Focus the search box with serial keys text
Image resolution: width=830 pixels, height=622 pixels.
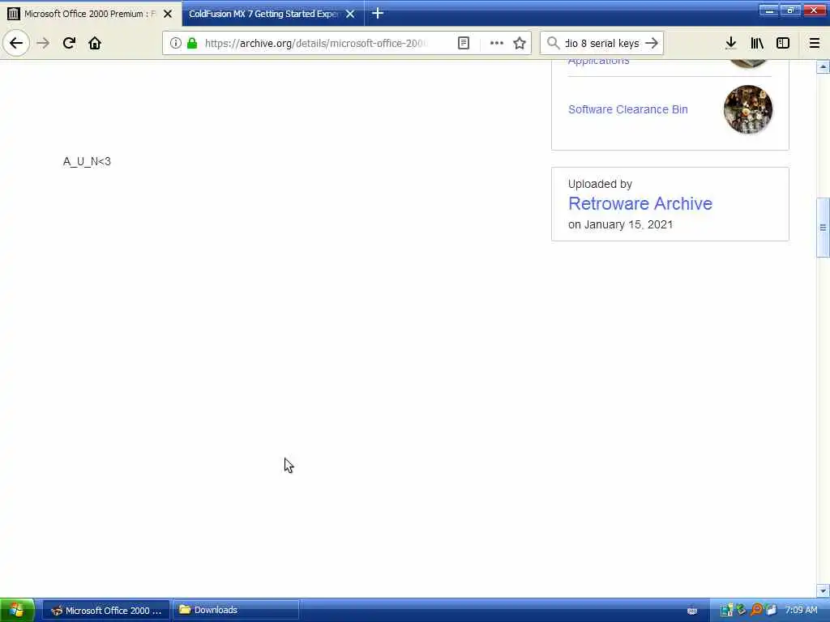(x=602, y=44)
